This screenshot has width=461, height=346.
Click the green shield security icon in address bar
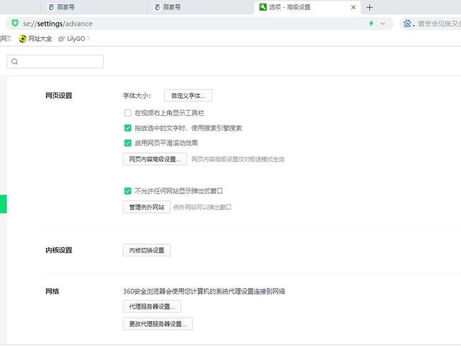click(15, 23)
